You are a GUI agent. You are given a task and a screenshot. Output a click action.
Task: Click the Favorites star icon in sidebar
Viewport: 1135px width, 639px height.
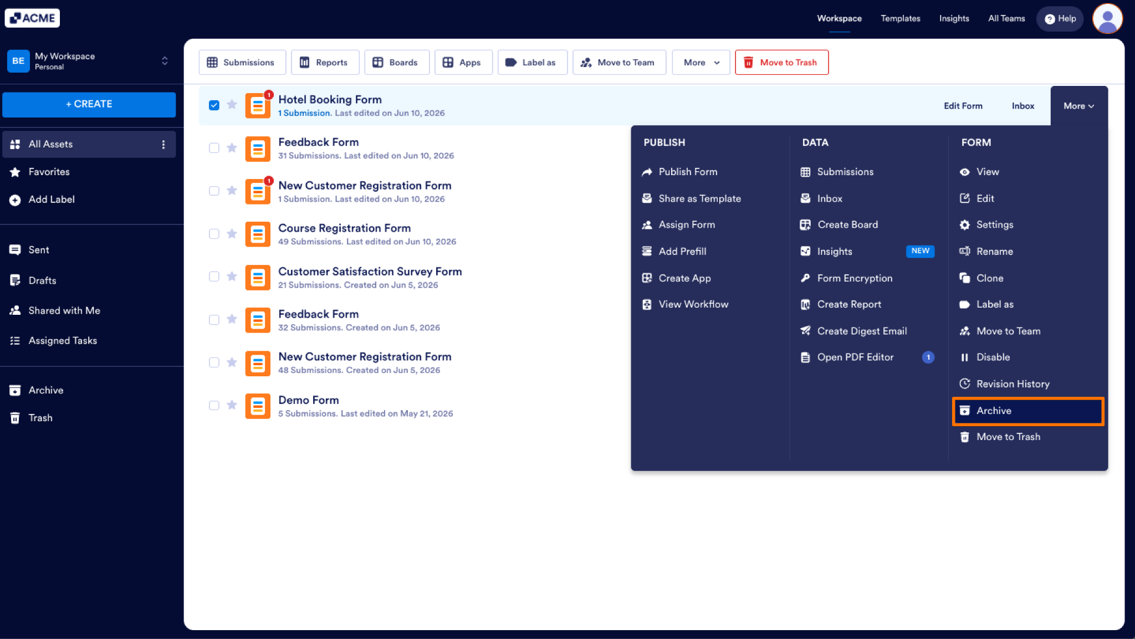coord(15,172)
